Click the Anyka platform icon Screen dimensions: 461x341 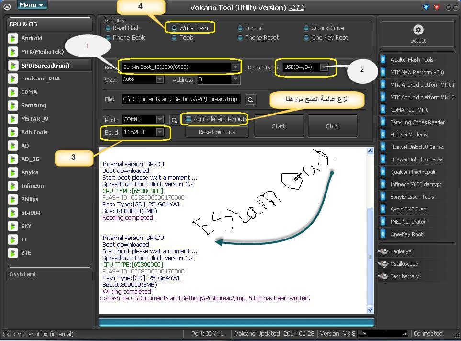[x=12, y=172]
